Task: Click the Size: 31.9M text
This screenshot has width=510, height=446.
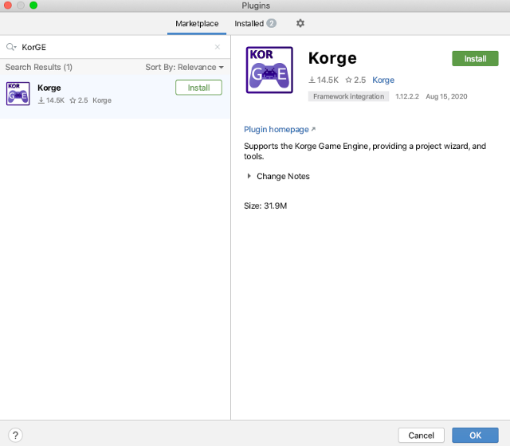Action: pos(265,205)
